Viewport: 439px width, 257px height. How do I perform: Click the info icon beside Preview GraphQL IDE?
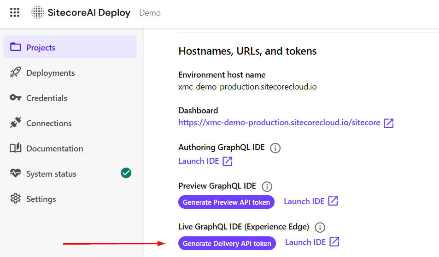tap(267, 186)
